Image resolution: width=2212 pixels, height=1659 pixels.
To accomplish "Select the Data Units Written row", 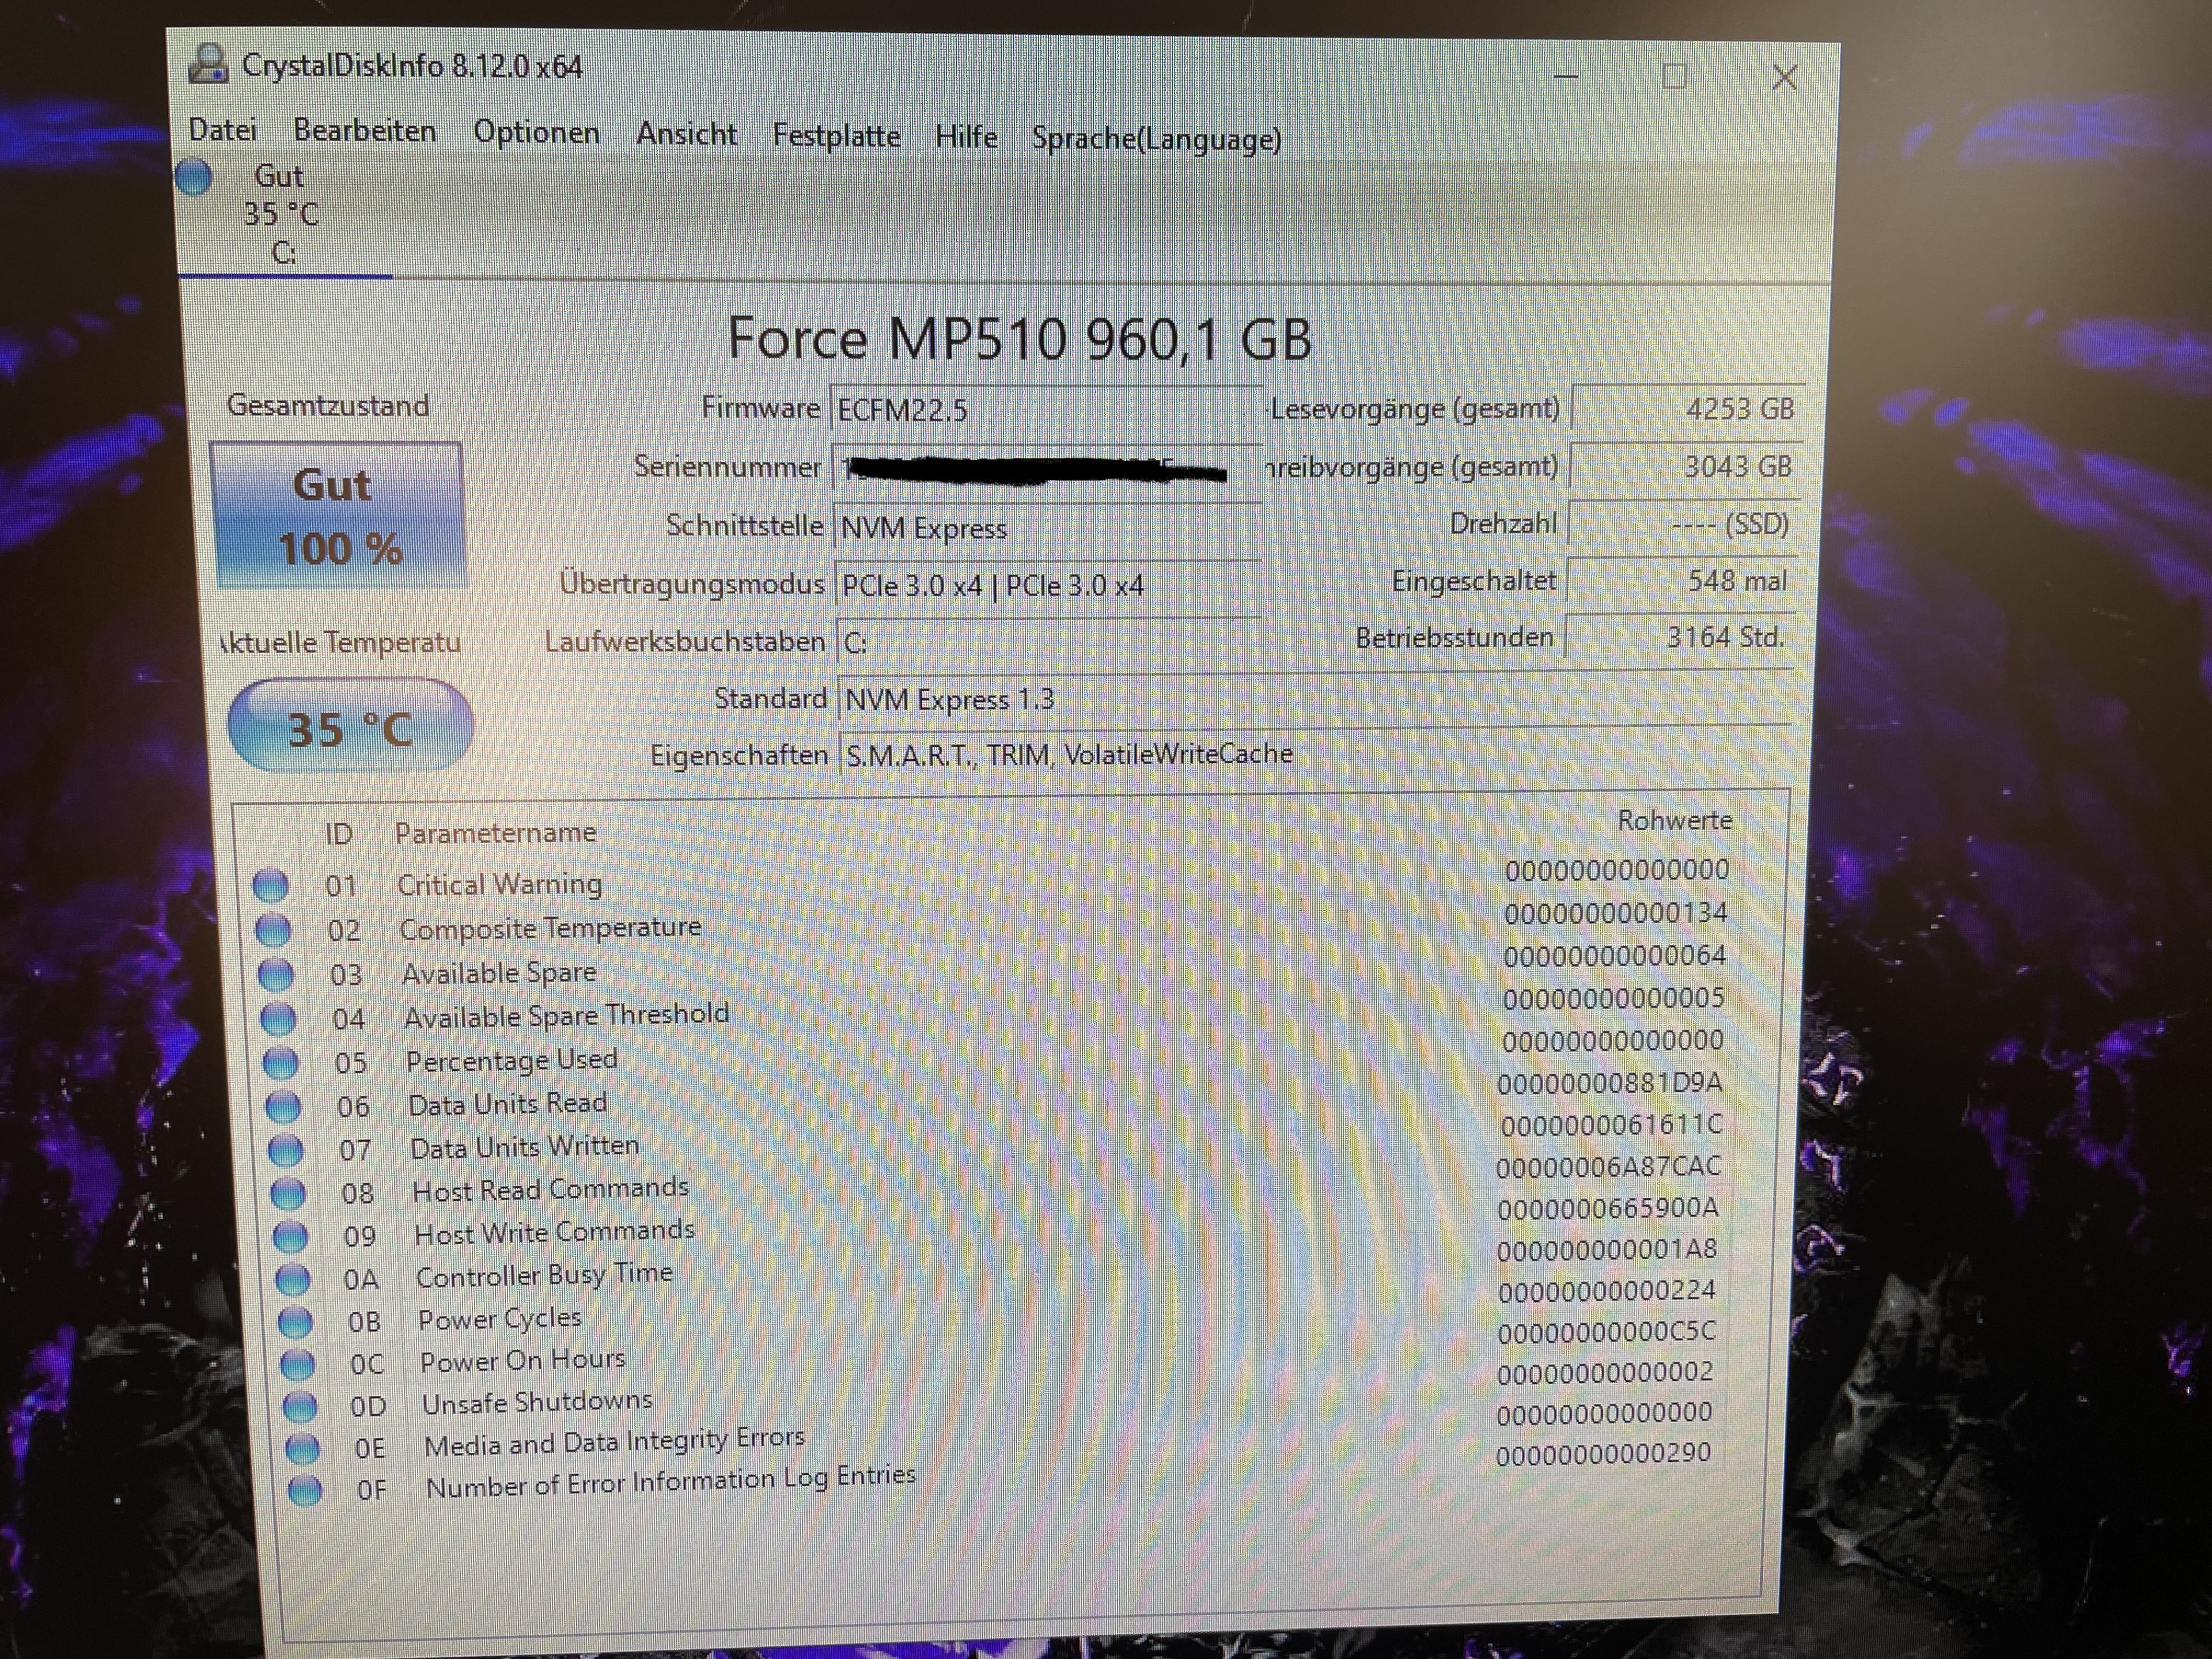I will point(524,1148).
